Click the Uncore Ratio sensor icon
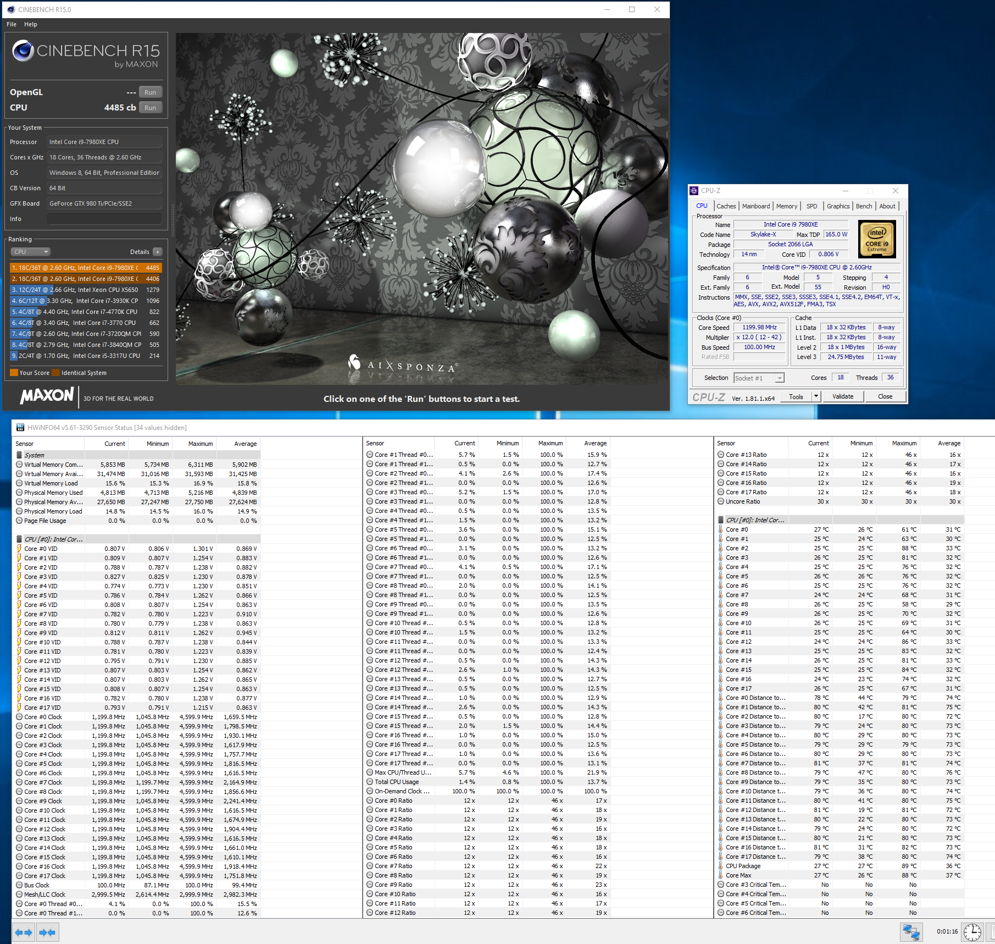 pyautogui.click(x=720, y=501)
